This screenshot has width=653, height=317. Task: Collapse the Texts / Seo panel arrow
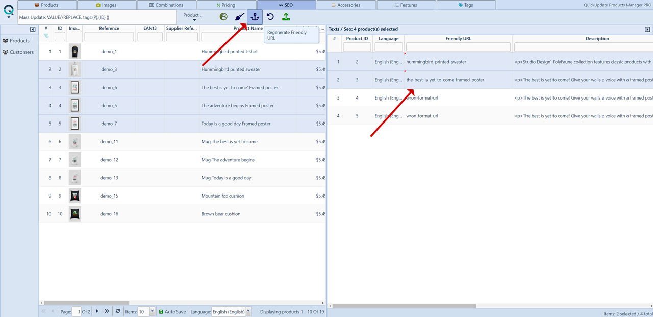tap(648, 30)
